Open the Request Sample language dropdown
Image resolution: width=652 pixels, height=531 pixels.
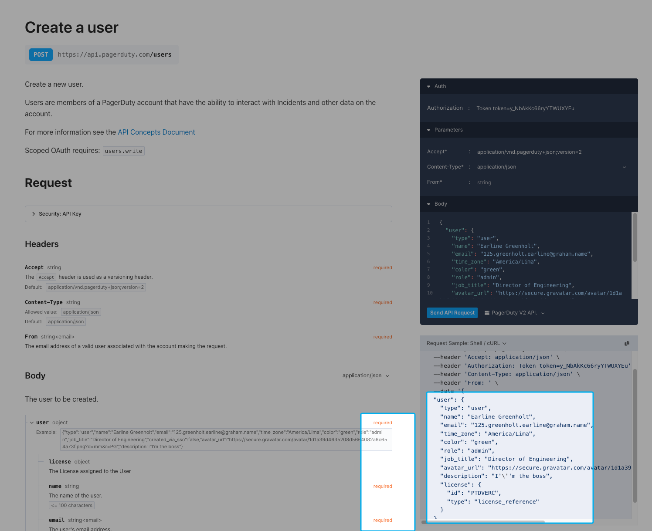[466, 343]
